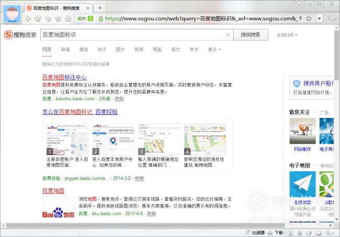Switch to the 图片 tab
340x237 pixels.
[x=120, y=50]
